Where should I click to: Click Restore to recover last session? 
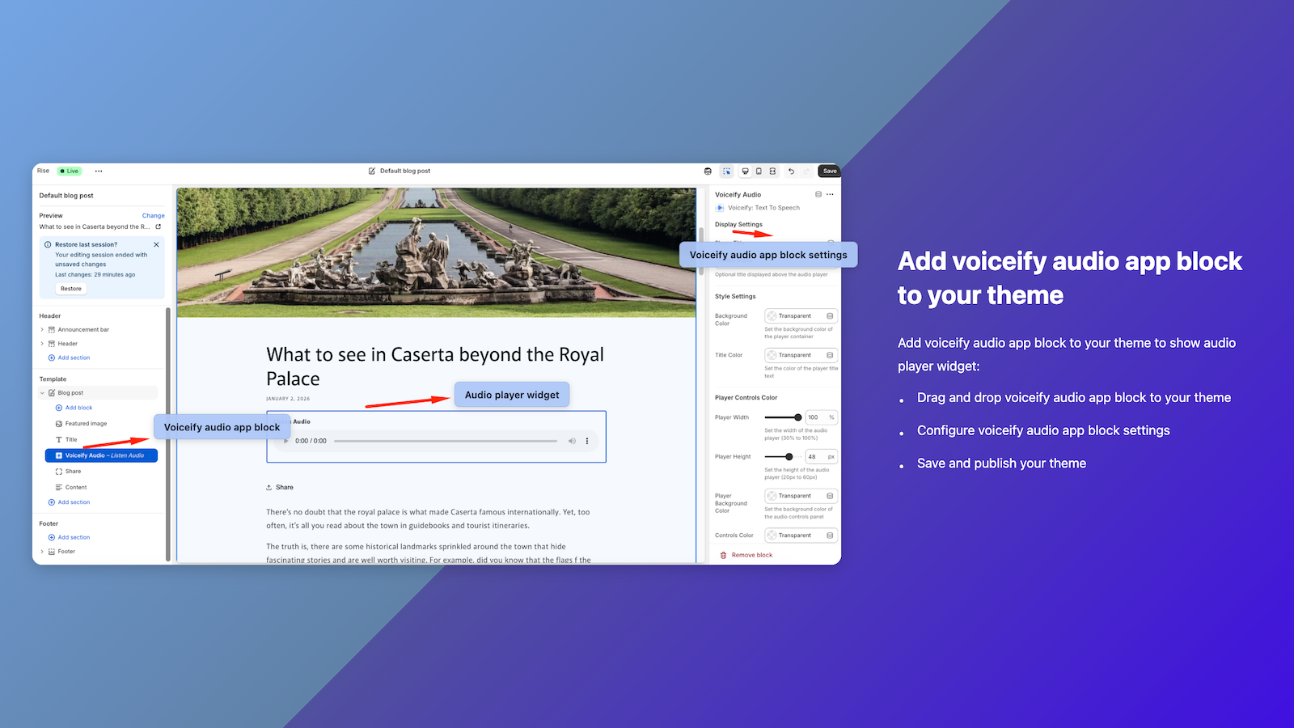click(x=70, y=288)
